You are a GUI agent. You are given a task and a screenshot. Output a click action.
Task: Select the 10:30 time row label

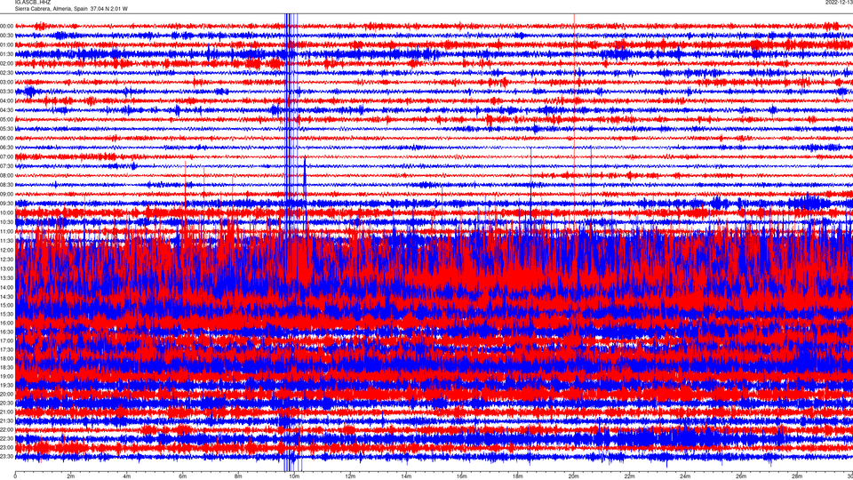7,222
